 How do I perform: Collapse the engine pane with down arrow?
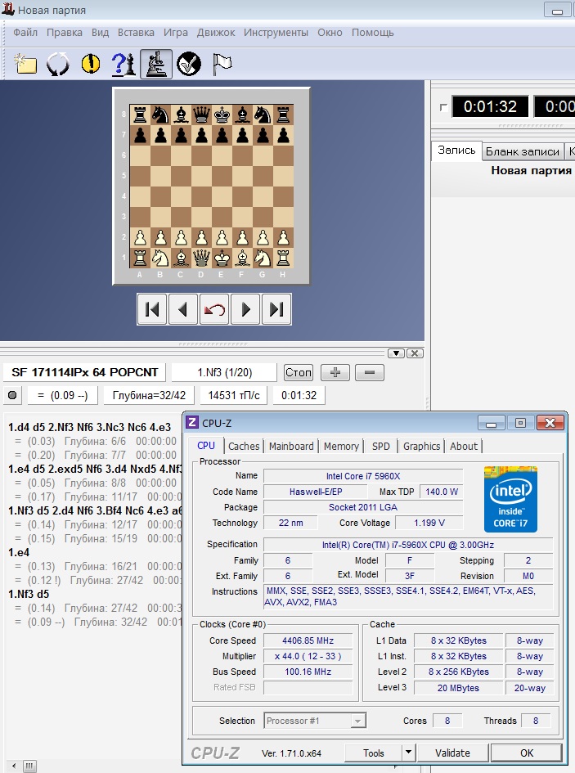(396, 353)
